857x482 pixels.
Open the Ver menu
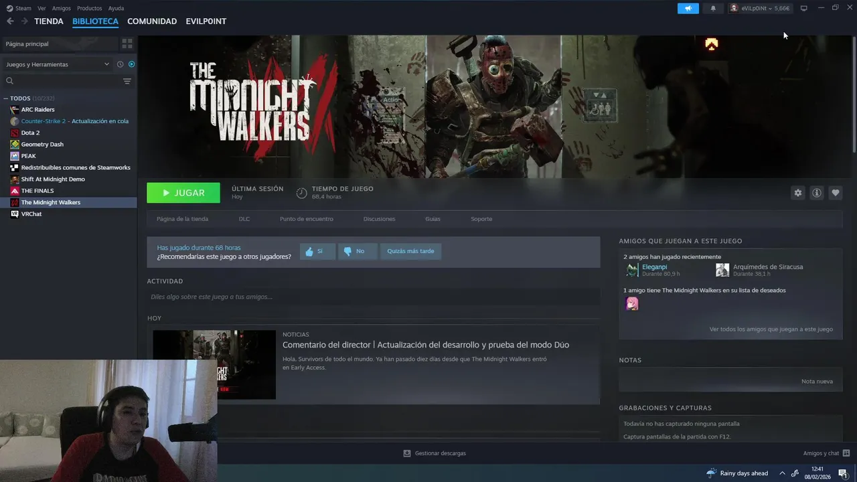pyautogui.click(x=42, y=8)
